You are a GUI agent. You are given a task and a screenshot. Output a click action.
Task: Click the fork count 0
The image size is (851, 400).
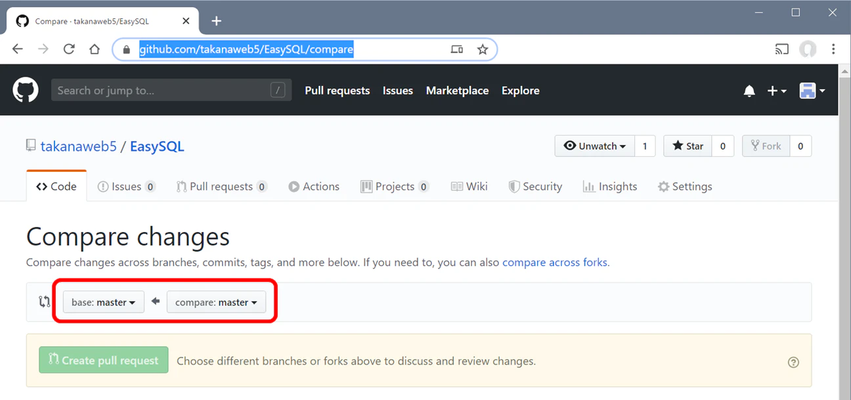coord(800,146)
